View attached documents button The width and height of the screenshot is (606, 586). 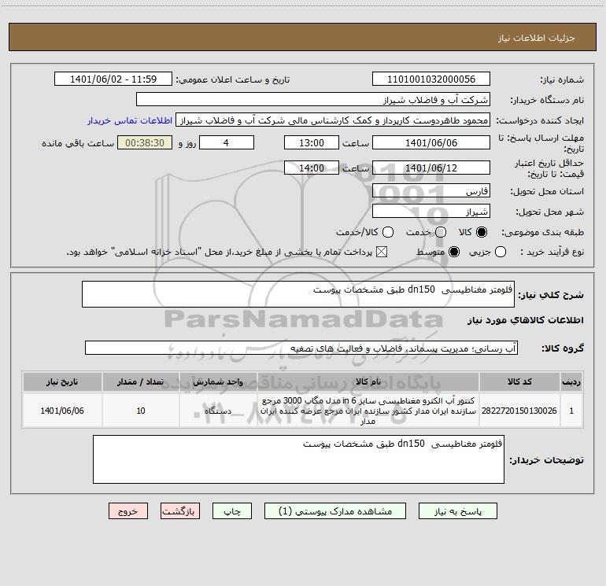click(x=335, y=511)
